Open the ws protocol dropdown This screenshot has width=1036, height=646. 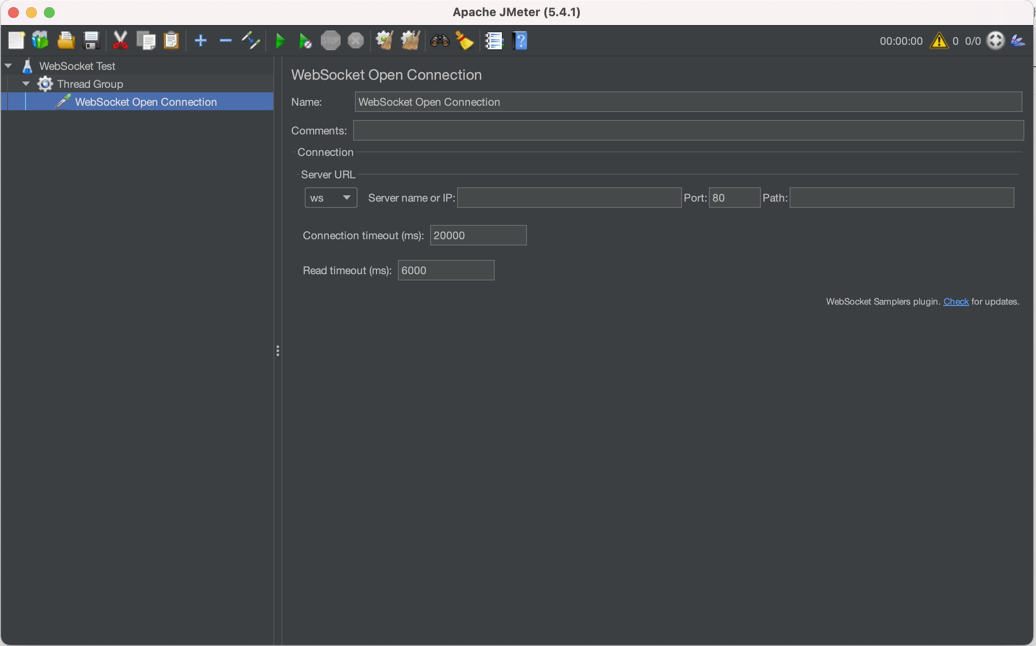pyautogui.click(x=331, y=198)
